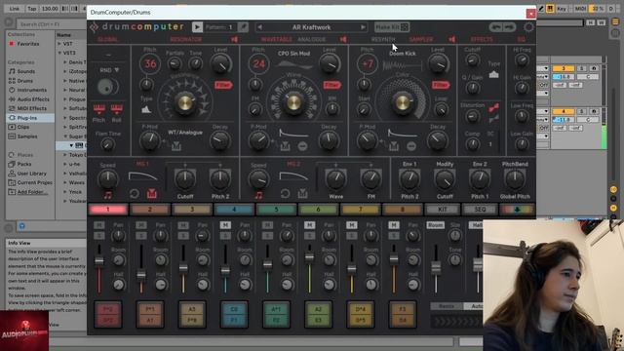Toggle the Wavetable Filter button
Screen dimensions: 624x351
click(x=331, y=85)
